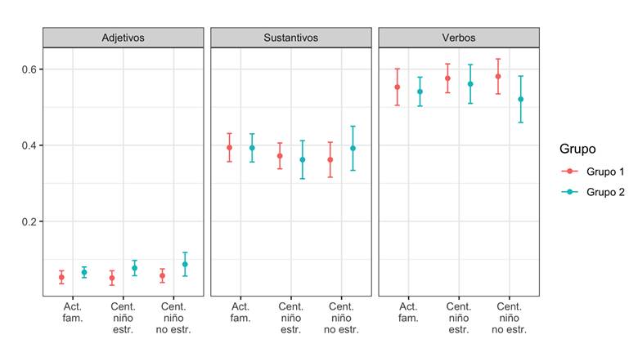Screen dimensions: 638x357
Task: Select teal Cent. niño no estr. point in Verbos
Action: pyautogui.click(x=520, y=100)
